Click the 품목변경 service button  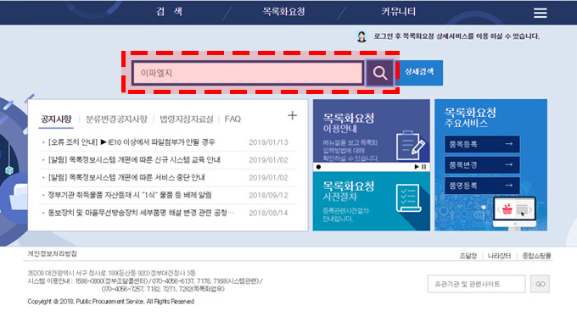[x=482, y=164]
